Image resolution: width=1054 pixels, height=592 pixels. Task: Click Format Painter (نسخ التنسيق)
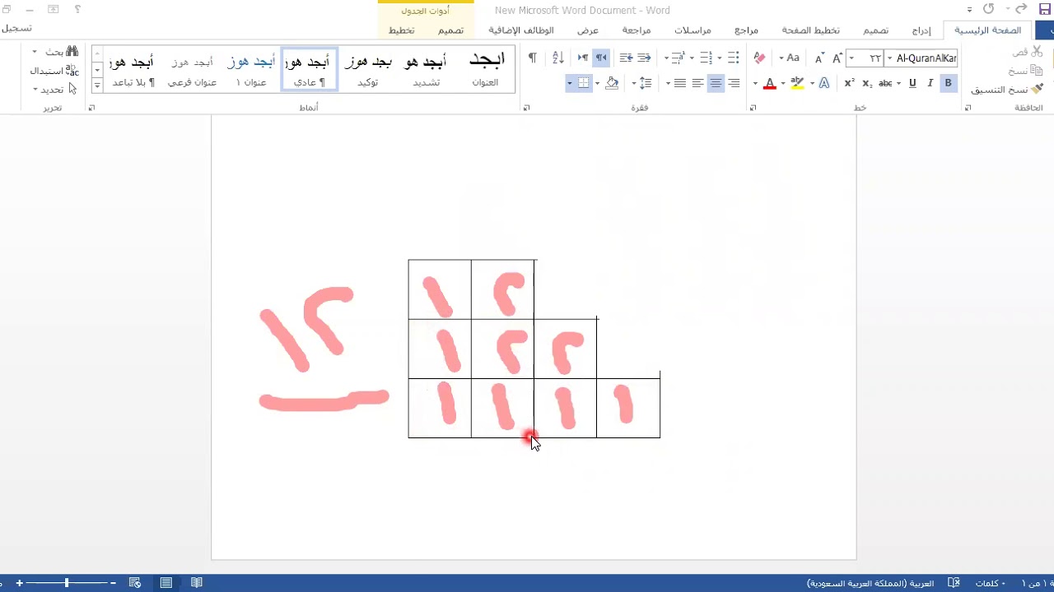pyautogui.click(x=1007, y=89)
